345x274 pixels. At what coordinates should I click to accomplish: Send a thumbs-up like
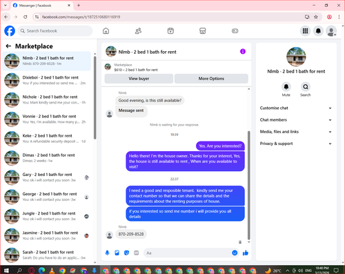pyautogui.click(x=246, y=253)
